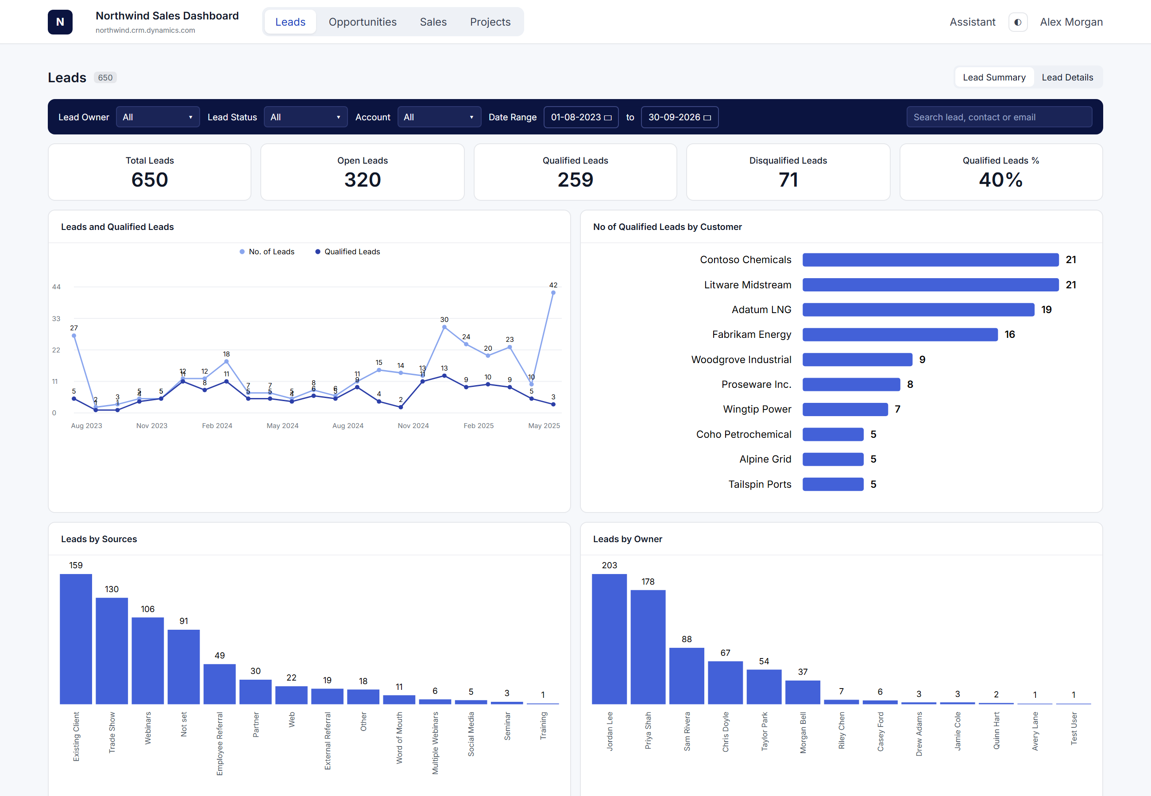Screen dimensions: 1151x796
Task: Toggle the dark mode theme button
Action: [1018, 22]
